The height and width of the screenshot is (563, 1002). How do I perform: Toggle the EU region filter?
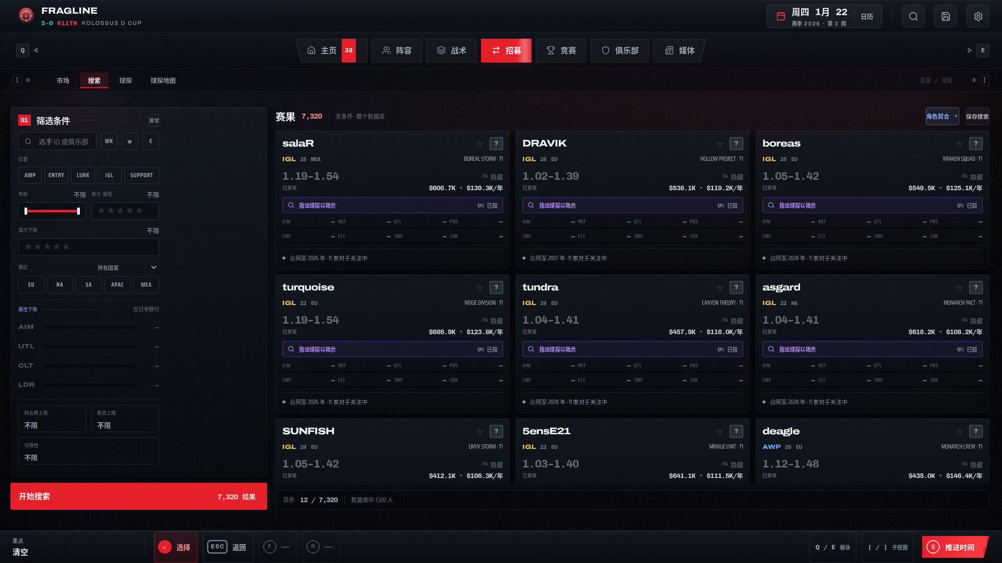point(31,285)
